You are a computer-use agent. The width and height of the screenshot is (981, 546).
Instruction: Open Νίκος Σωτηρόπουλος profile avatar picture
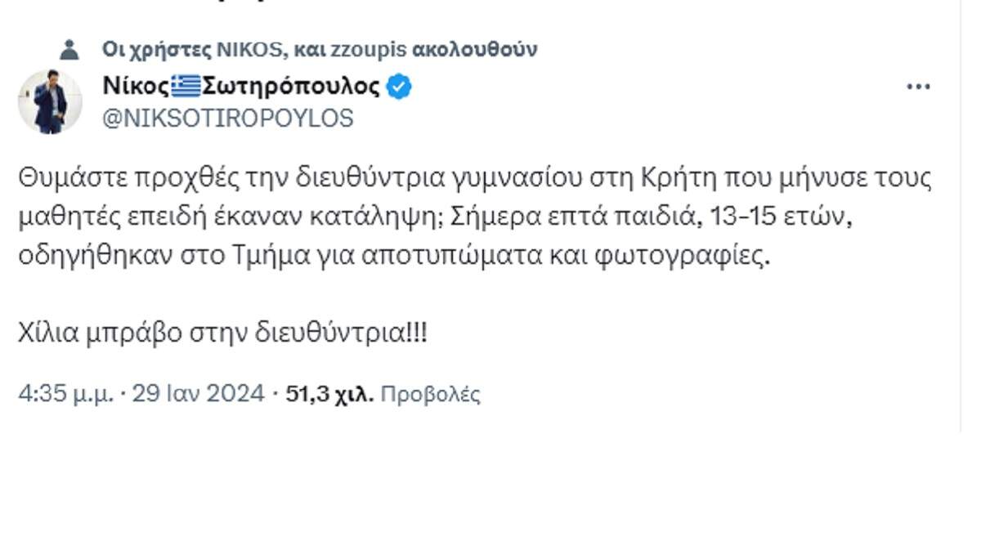pos(50,101)
